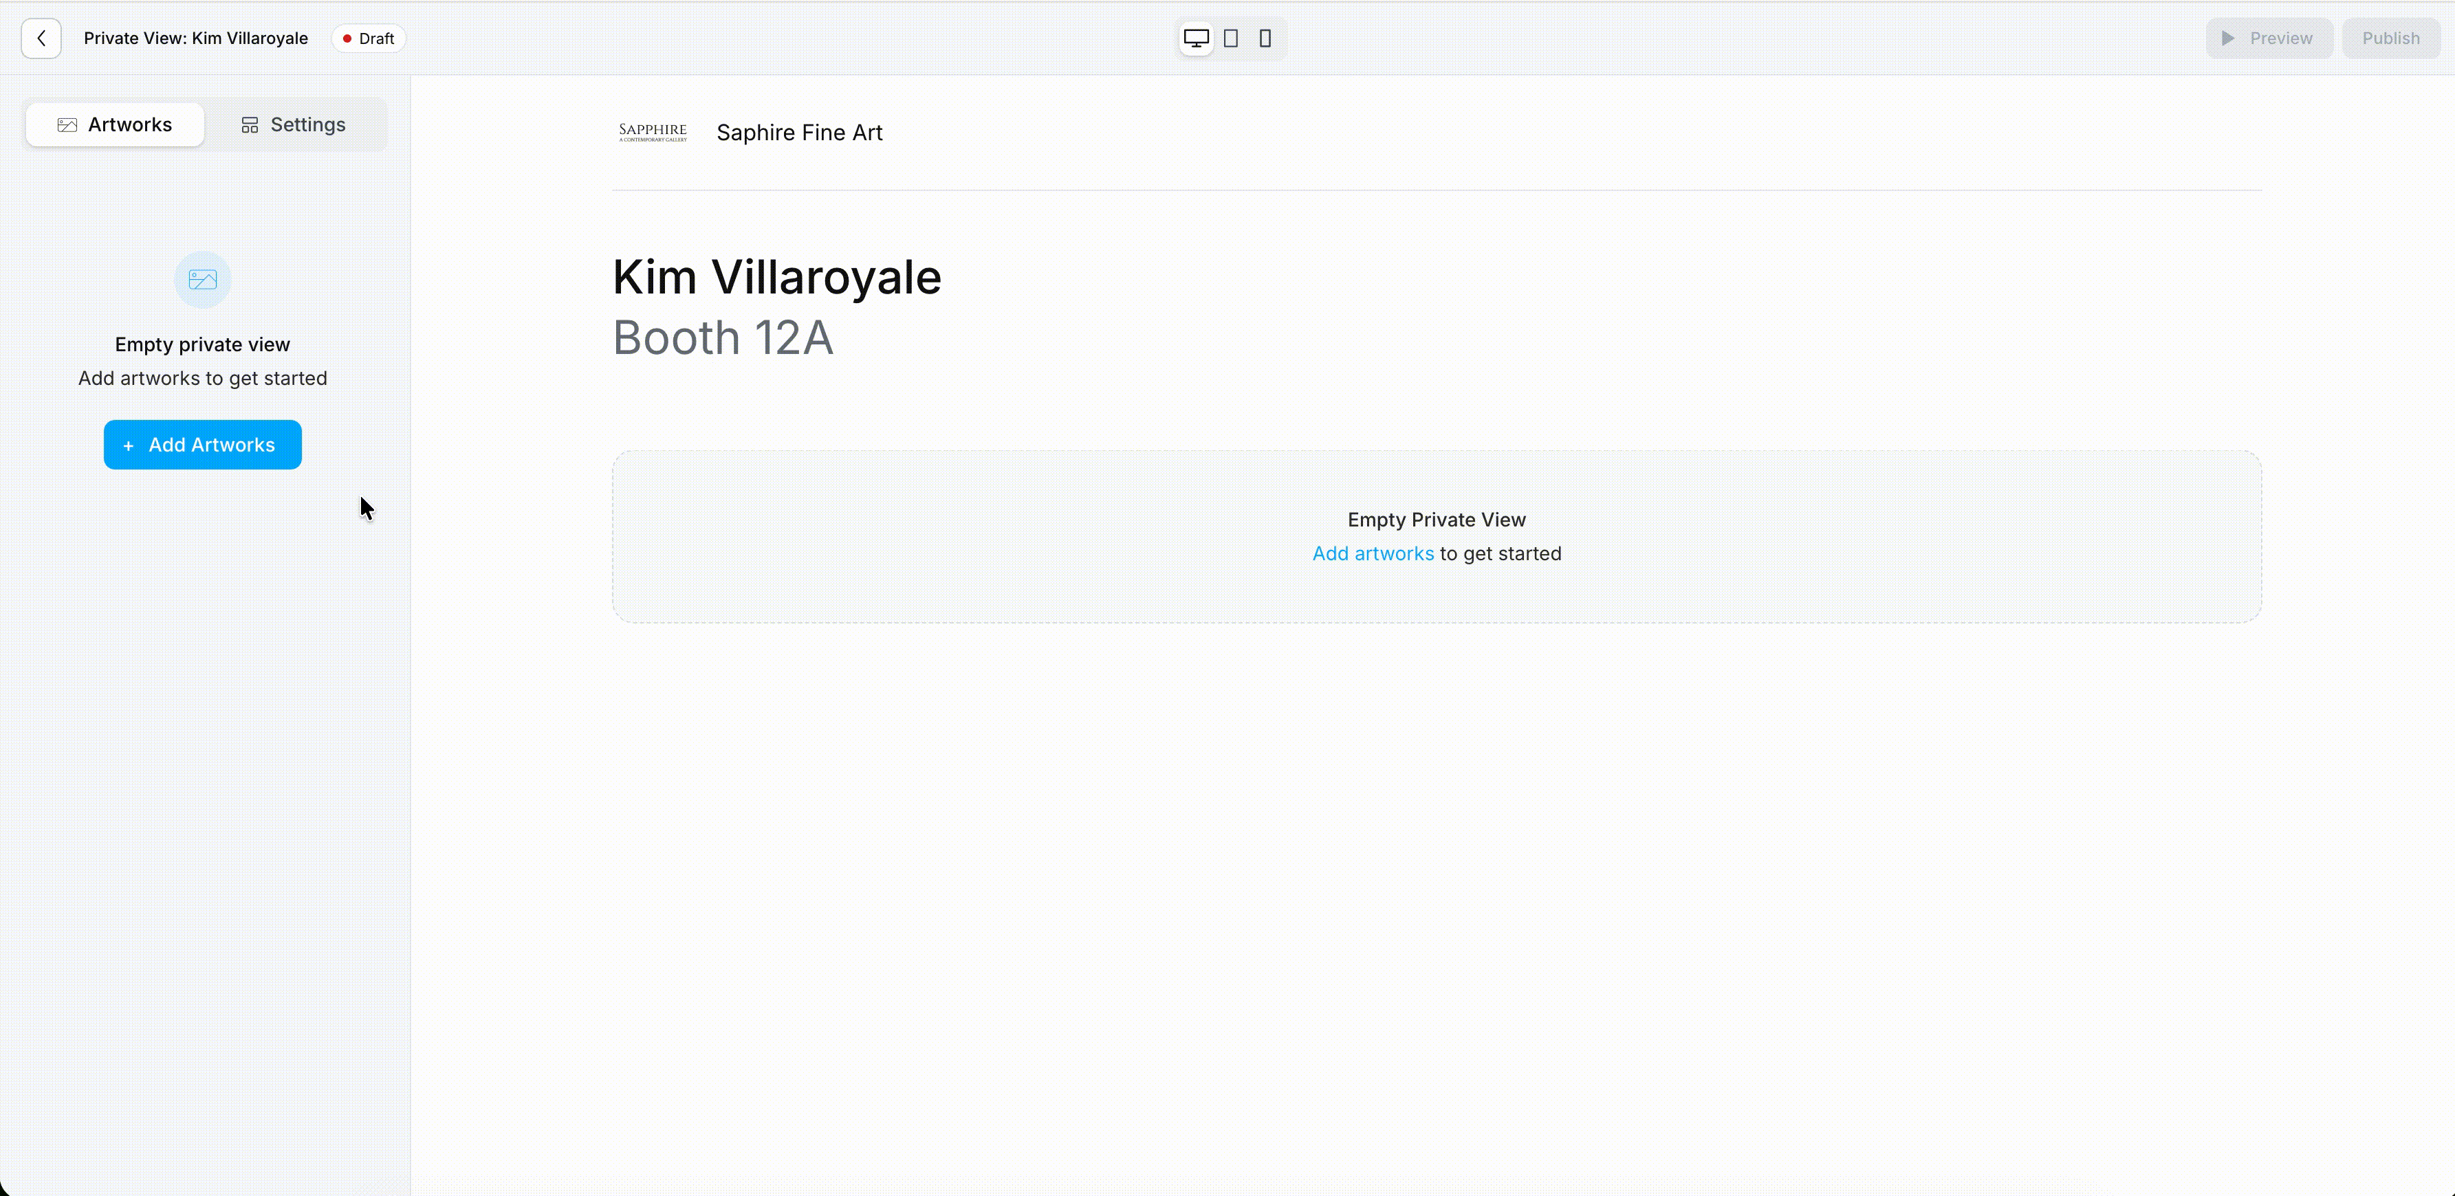The width and height of the screenshot is (2455, 1196).
Task: Click the Empty Private View heading in dashed placeholder
Action: coord(1437,520)
